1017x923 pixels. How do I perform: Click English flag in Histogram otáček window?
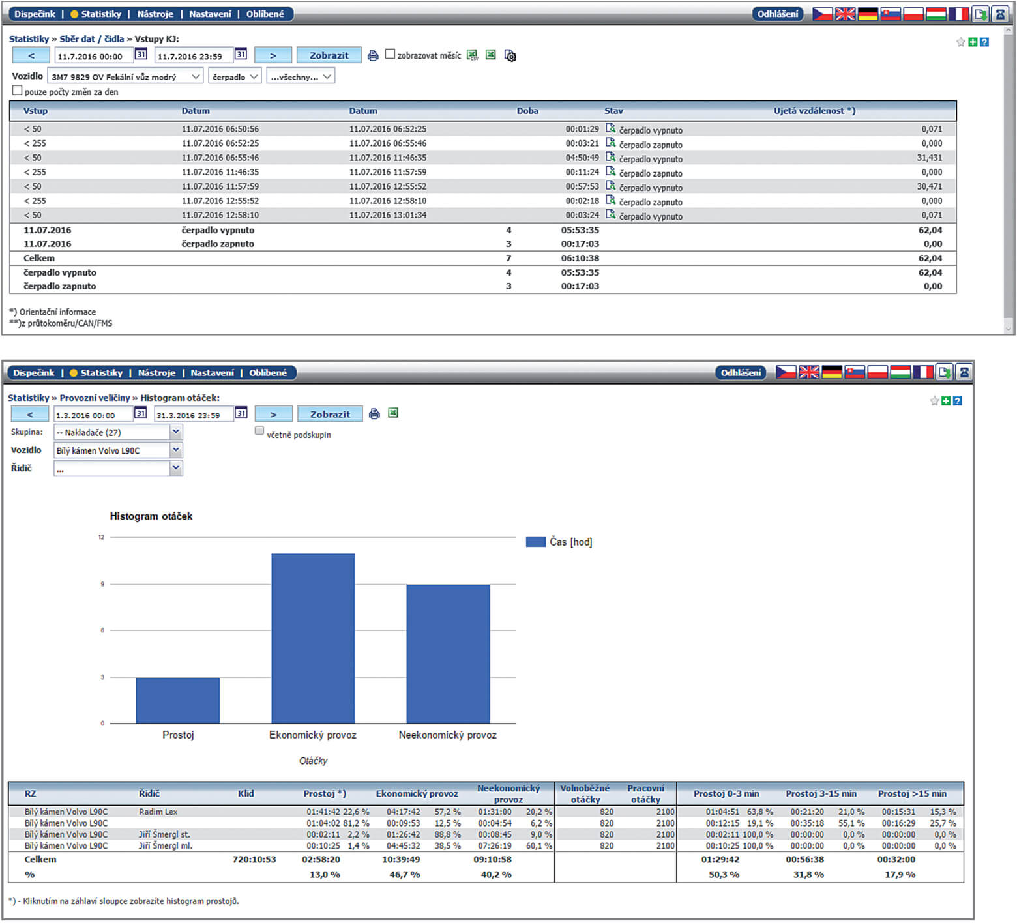click(x=809, y=372)
